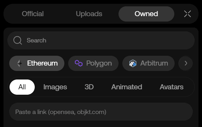Screen dimensions: 202x127
Task: Click the Search input field
Action: pyautogui.click(x=101, y=40)
